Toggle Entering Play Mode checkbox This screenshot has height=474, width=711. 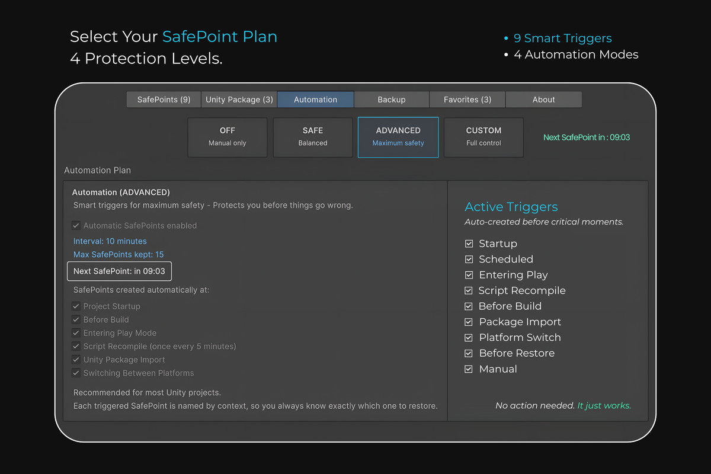point(76,333)
